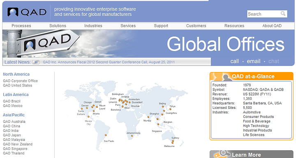Open the Industries menu
This screenshot has width=296, height=158.
pyautogui.click(x=93, y=26)
